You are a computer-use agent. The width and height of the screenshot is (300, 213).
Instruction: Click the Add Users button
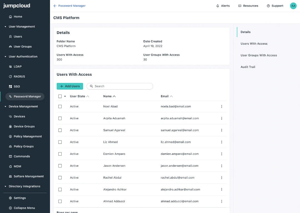click(x=70, y=86)
